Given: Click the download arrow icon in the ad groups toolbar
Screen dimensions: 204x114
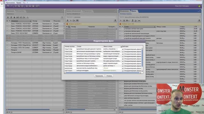Looking at the screenshot, I should pos(68,21).
